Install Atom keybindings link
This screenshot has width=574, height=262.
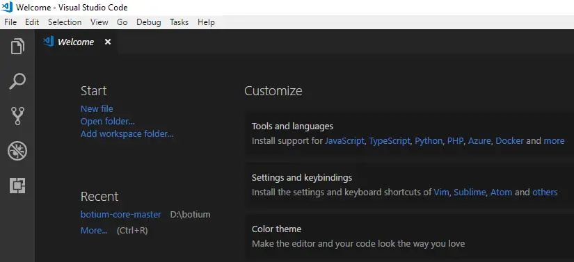pos(501,193)
